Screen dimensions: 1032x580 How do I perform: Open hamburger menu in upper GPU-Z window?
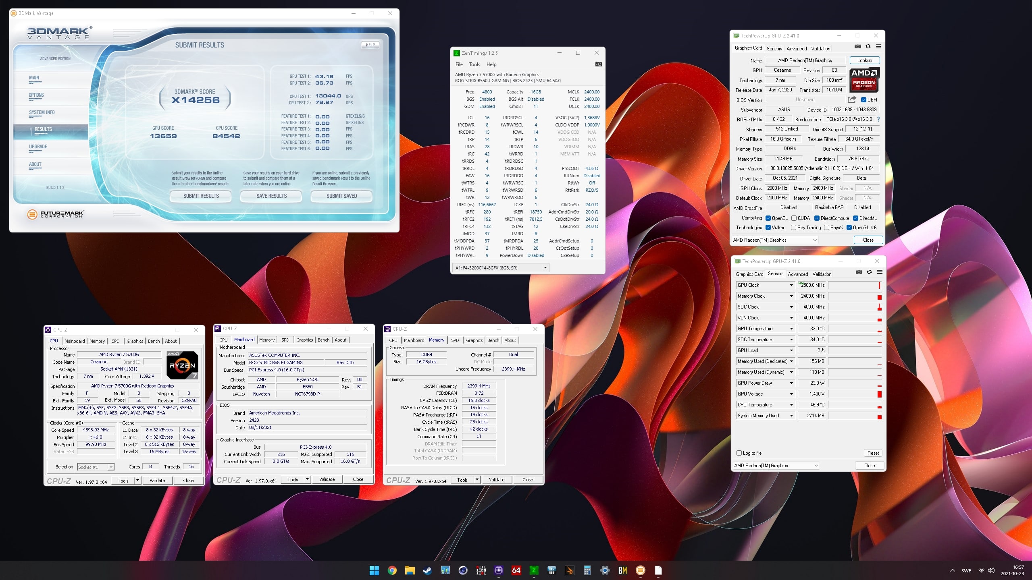878,47
